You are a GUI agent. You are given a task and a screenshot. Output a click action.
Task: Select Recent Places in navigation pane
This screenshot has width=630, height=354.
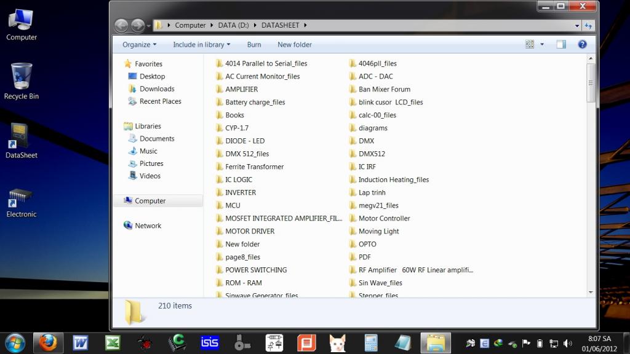pos(161,101)
